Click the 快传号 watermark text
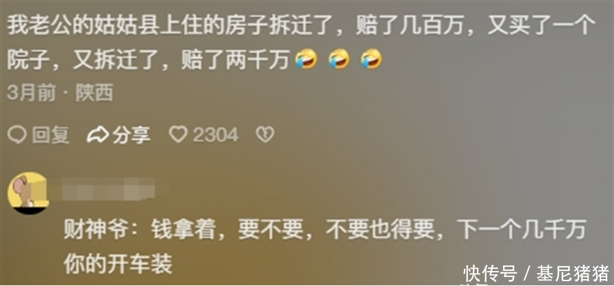Screen dimensions: 614x286 pyautogui.click(x=490, y=274)
